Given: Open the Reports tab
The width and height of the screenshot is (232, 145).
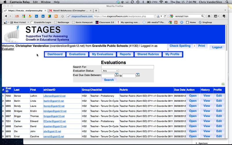Looking at the screenshot, I should pyautogui.click(x=125, y=54).
